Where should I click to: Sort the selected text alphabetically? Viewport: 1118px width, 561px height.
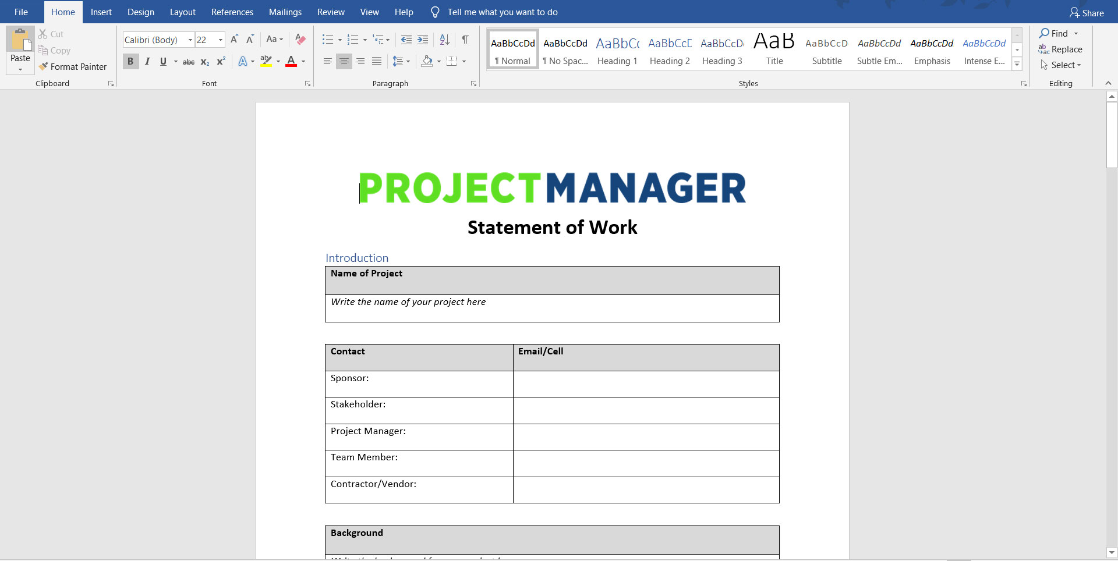pyautogui.click(x=444, y=40)
